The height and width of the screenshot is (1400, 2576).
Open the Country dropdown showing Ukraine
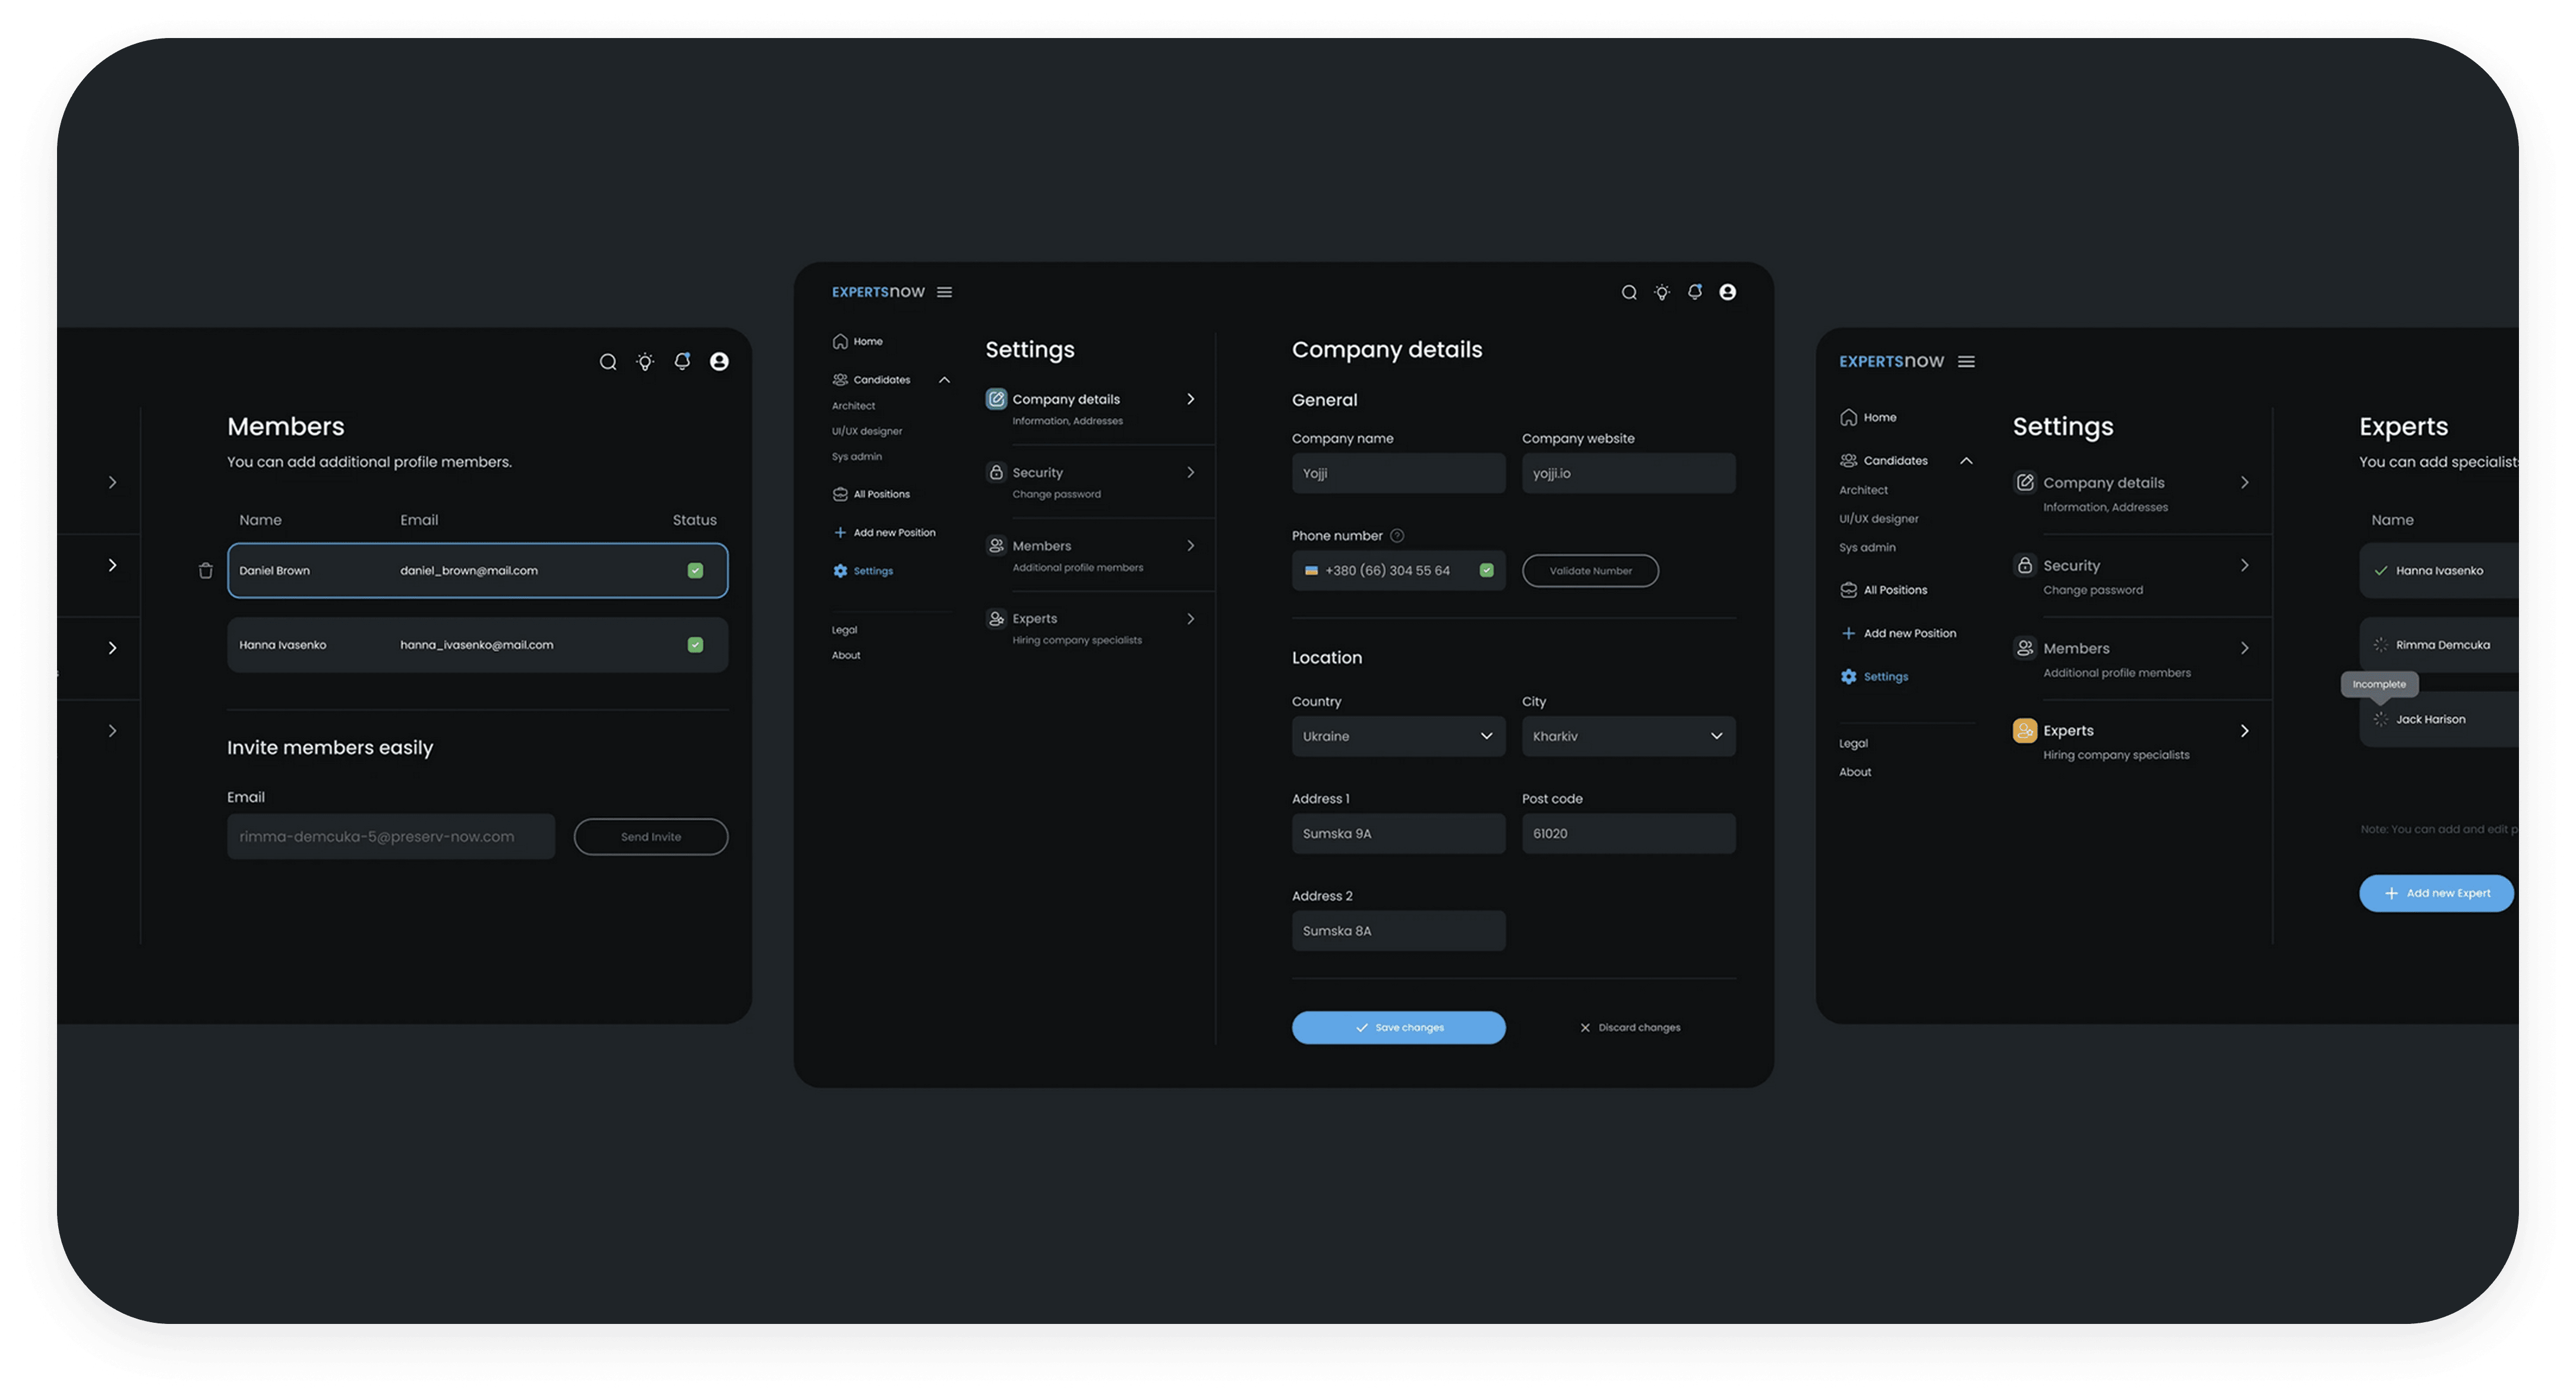click(1398, 736)
